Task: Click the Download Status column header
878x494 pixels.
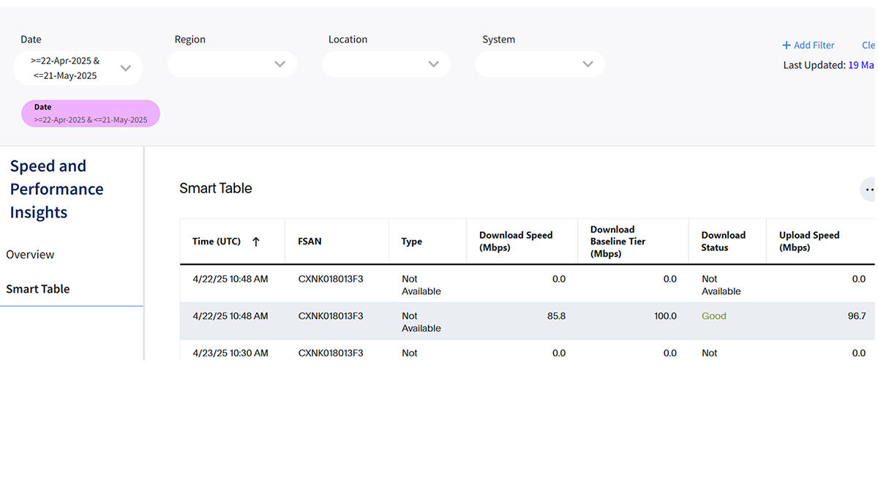Action: pyautogui.click(x=723, y=242)
